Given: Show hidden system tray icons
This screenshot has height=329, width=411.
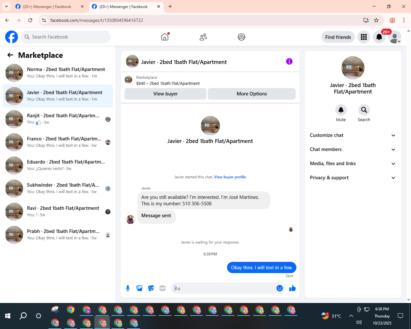Looking at the screenshot, I should coord(351,316).
